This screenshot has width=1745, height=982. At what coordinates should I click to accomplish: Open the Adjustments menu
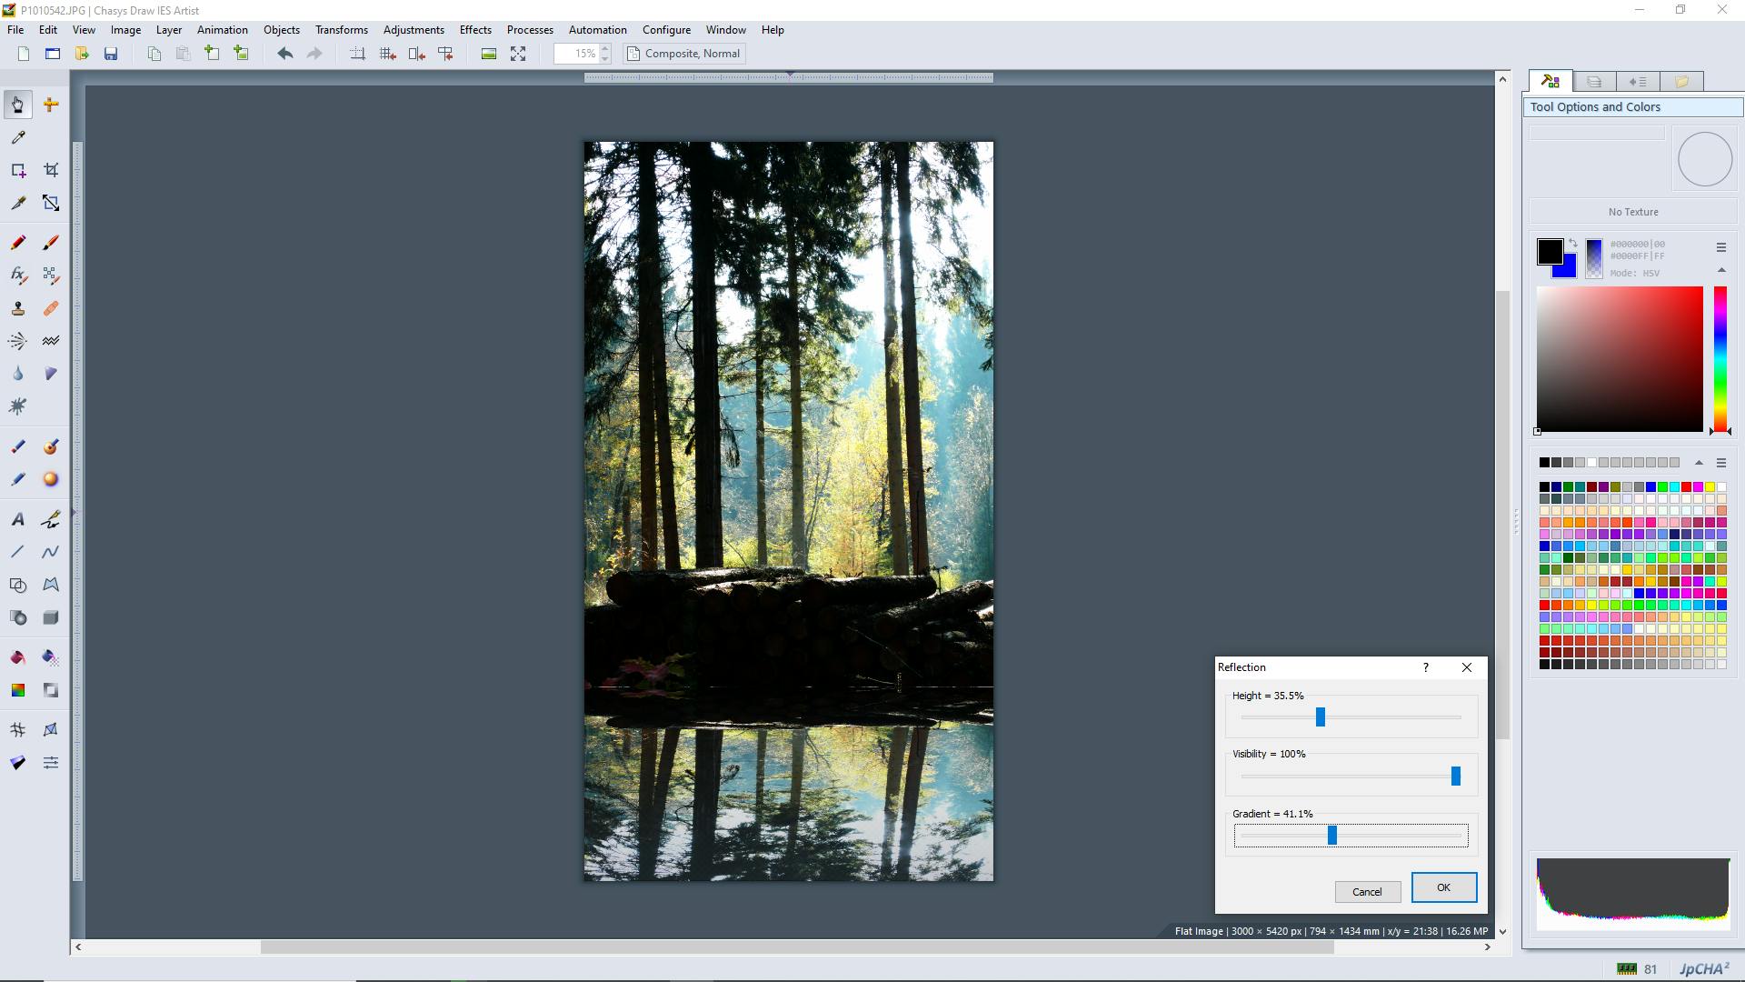coord(414,30)
